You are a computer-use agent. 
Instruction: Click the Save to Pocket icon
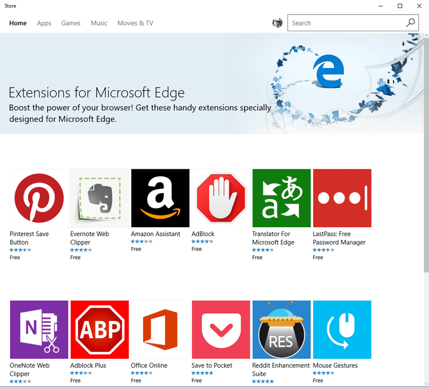(221, 330)
